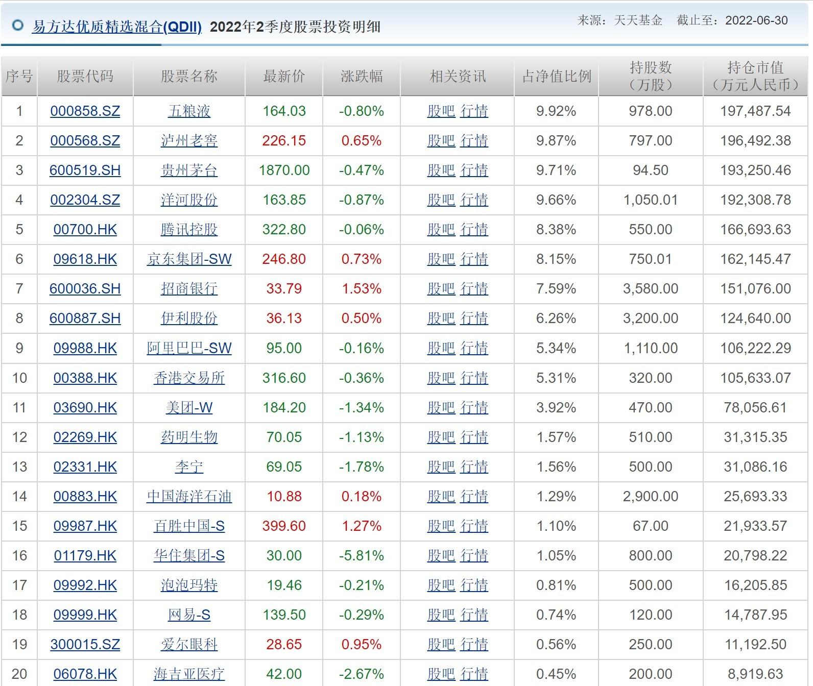Image resolution: width=813 pixels, height=686 pixels.
Task: Select 华住集团-S change -5.81%
Action: [362, 555]
